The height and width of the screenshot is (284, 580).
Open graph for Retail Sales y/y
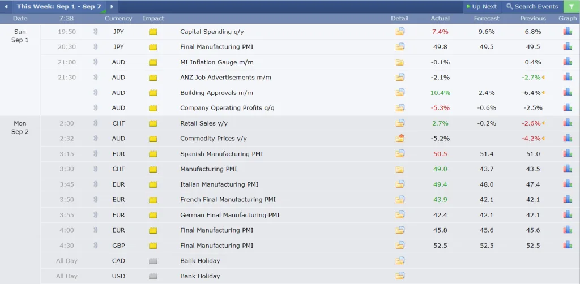click(567, 123)
